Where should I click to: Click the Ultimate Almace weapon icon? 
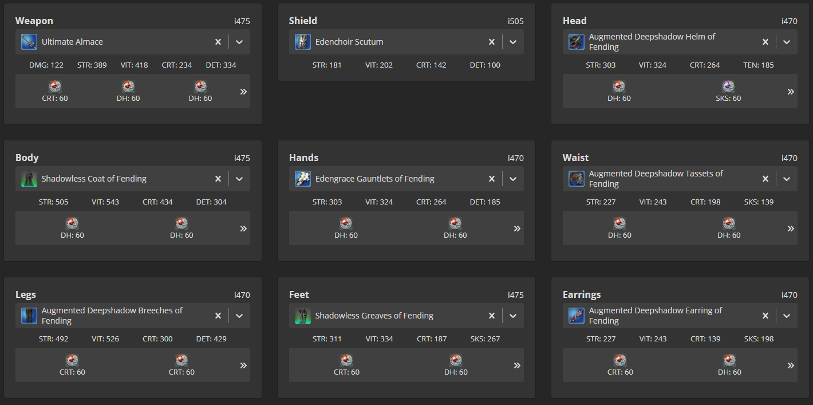tap(29, 42)
